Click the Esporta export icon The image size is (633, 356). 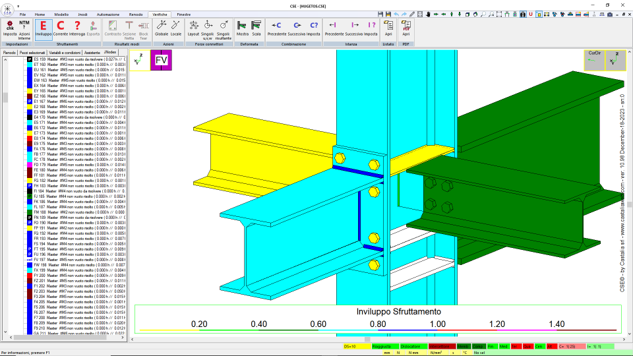(93, 28)
